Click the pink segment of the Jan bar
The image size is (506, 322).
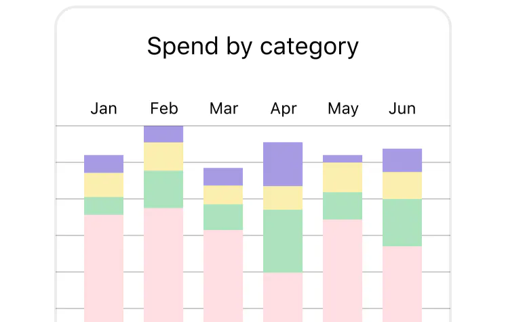tap(104, 267)
